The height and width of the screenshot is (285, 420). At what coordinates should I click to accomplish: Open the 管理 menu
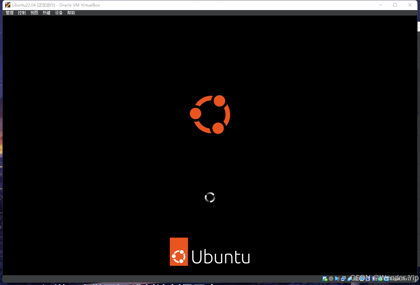pos(9,13)
